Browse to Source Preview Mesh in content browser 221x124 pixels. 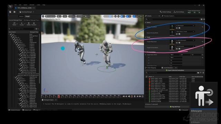point(180,34)
